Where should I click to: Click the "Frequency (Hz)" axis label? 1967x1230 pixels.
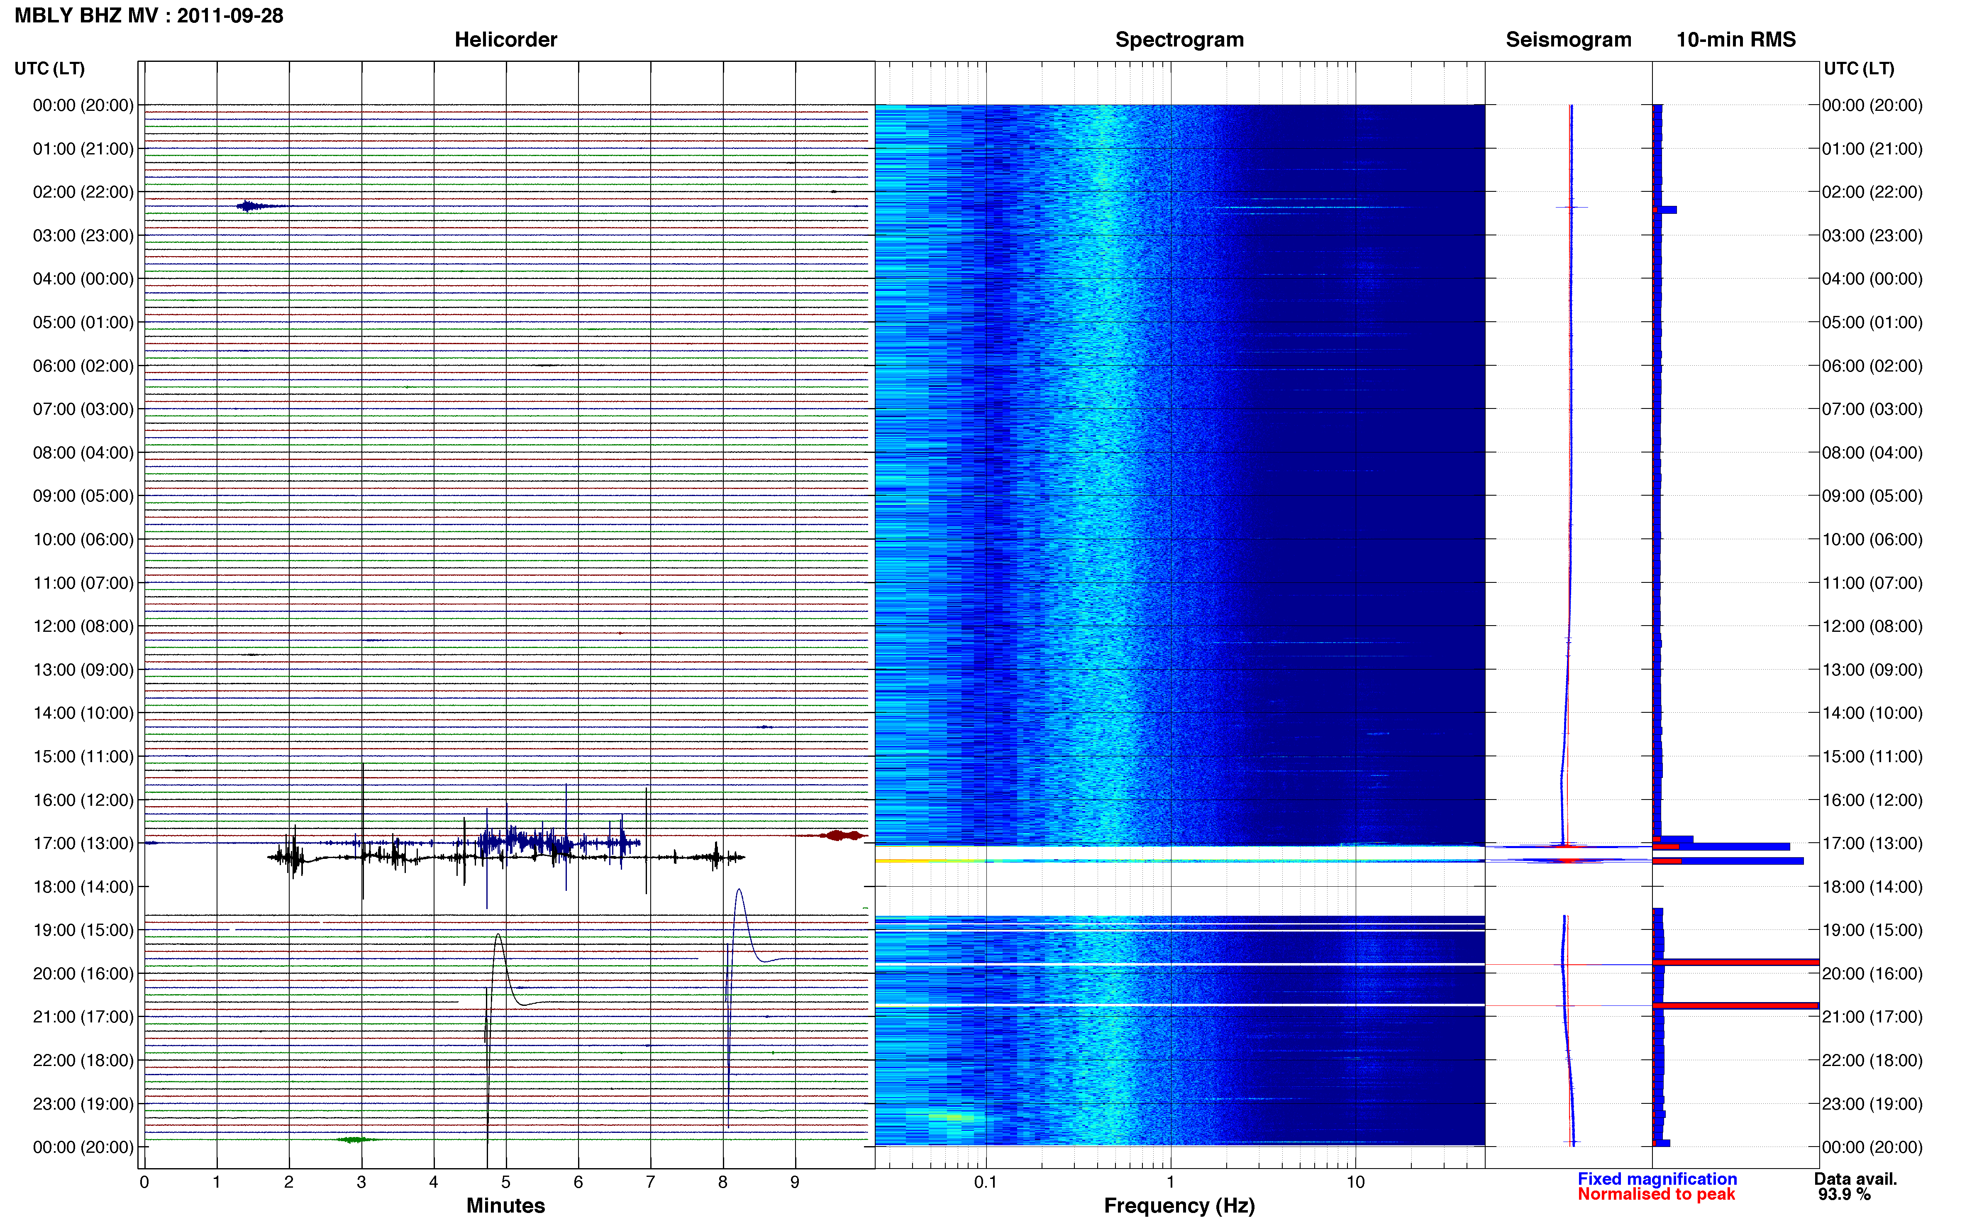point(1179,1206)
